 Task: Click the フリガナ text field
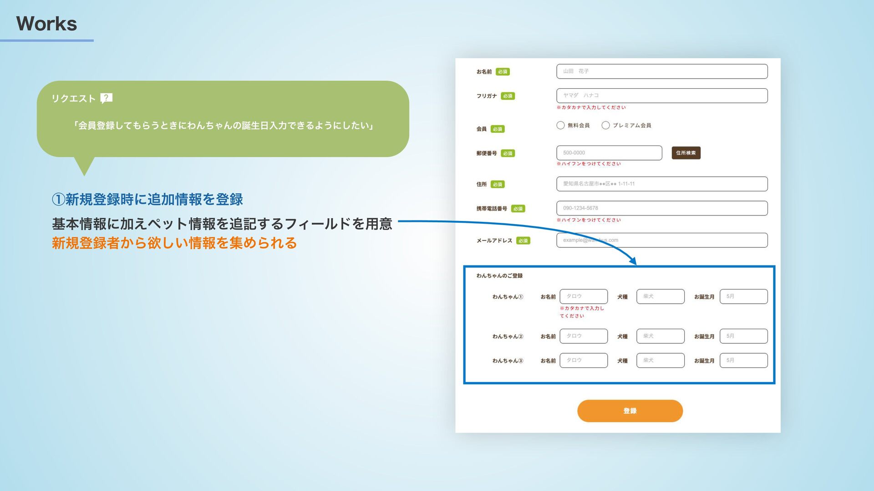[x=661, y=95]
